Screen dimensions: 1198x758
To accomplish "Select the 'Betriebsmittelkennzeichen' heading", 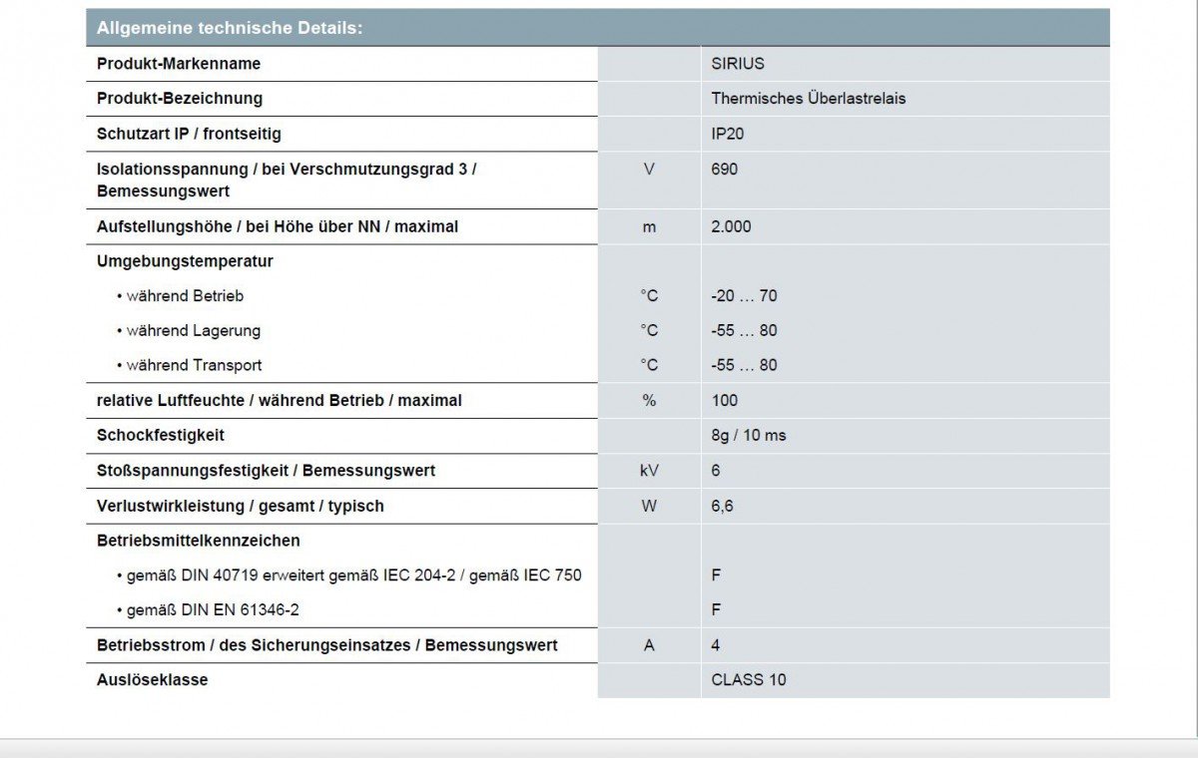I will 199,541.
